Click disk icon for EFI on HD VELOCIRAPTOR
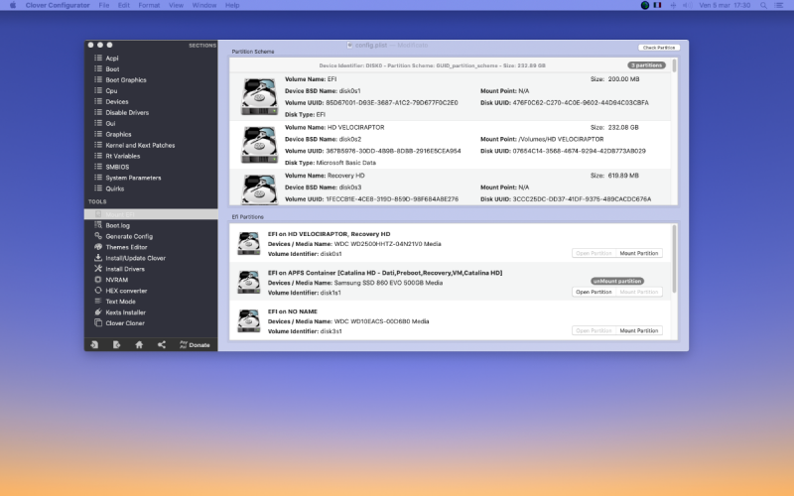 tap(249, 243)
